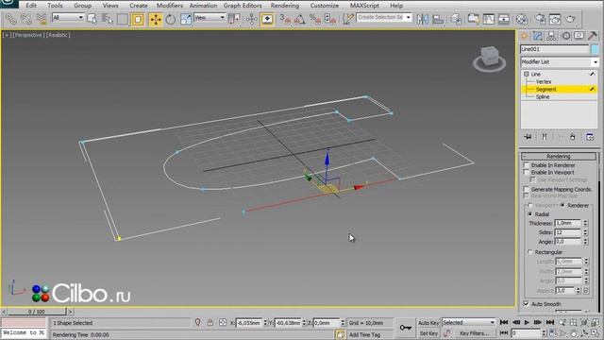Toggle the Angle Snap icon
Screen dimensions: 604x340
(300, 19)
